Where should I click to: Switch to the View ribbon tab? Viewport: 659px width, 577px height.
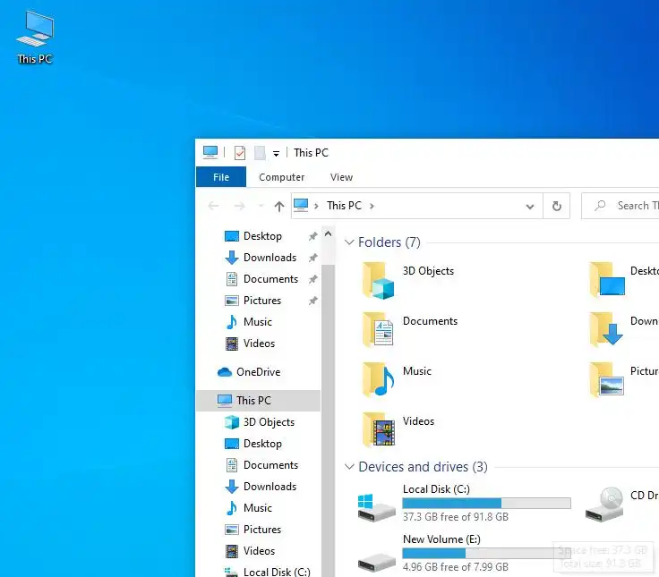(x=341, y=177)
